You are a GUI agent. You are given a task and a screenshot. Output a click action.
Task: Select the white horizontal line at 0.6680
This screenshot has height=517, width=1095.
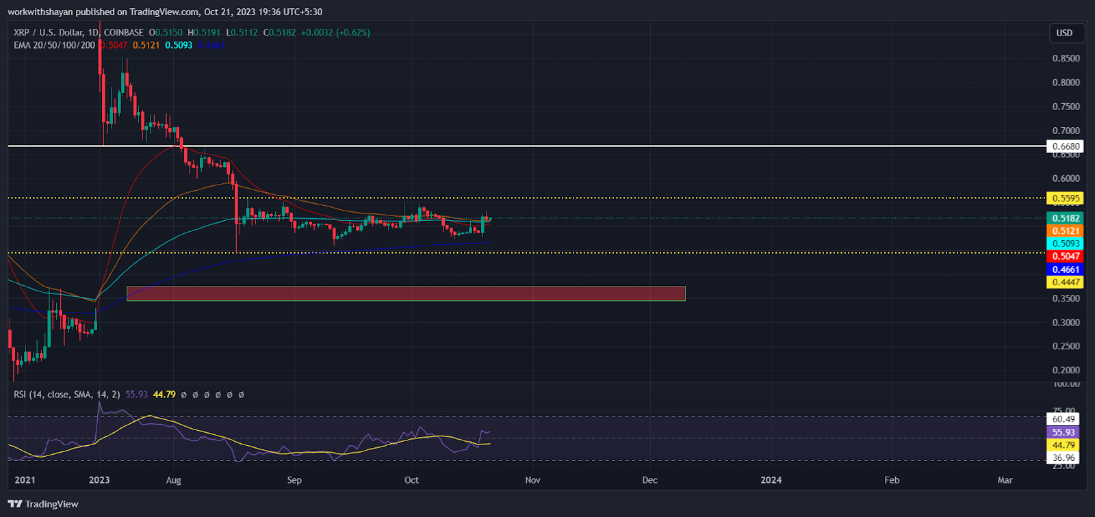(x=616, y=146)
